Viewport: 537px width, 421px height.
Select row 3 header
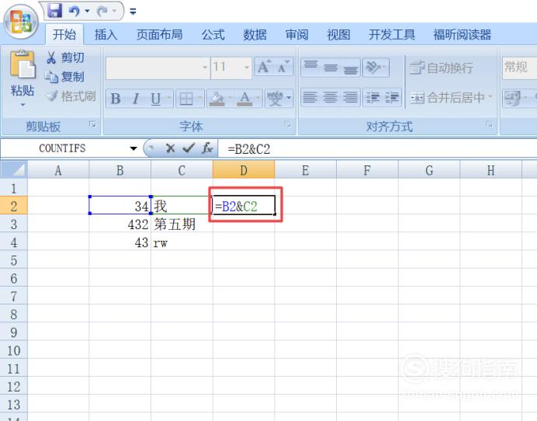point(14,224)
